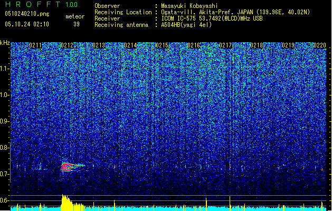
Task: Click the Receiver field label
Action: (x=107, y=18)
